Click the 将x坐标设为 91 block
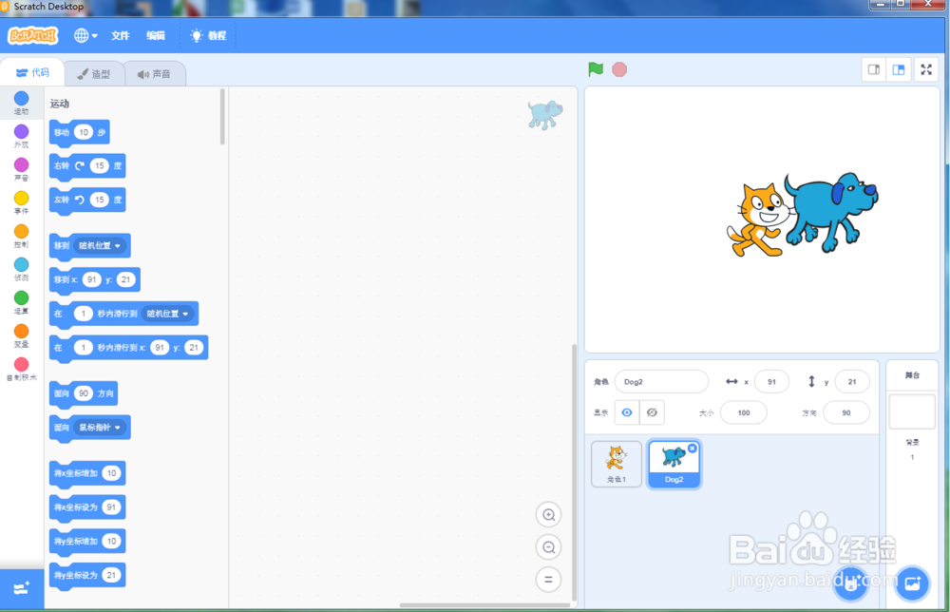Screen dimensions: 950x612 tap(87, 507)
